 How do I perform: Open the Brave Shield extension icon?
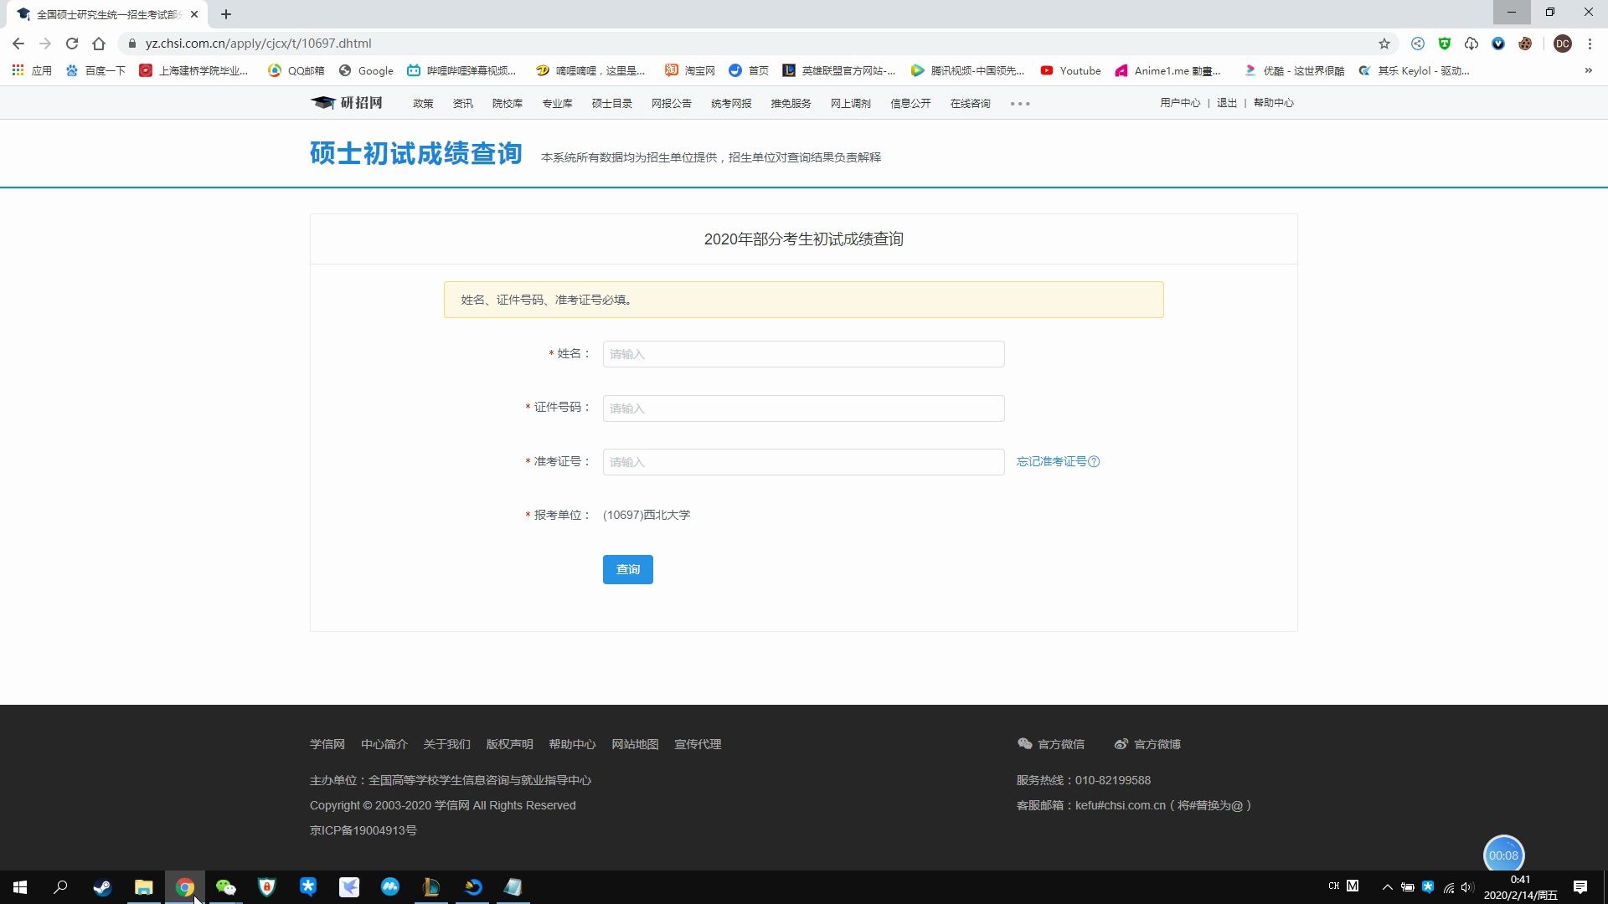coord(1445,44)
